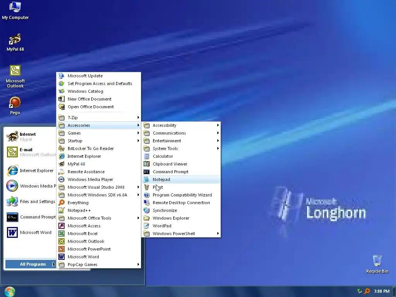This screenshot has width=396, height=297.
Task: Expand the Communications submenu
Action: pyautogui.click(x=181, y=133)
